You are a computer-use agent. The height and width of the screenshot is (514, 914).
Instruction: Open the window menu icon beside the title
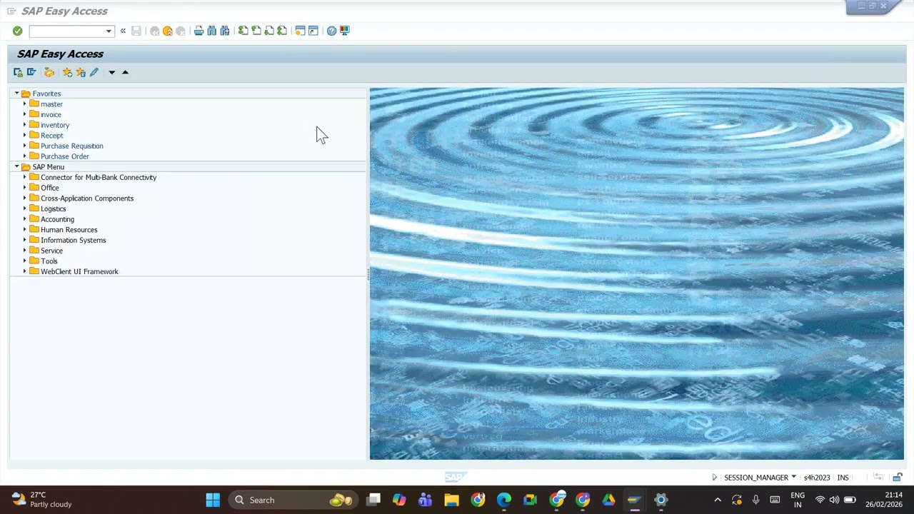pyautogui.click(x=11, y=11)
